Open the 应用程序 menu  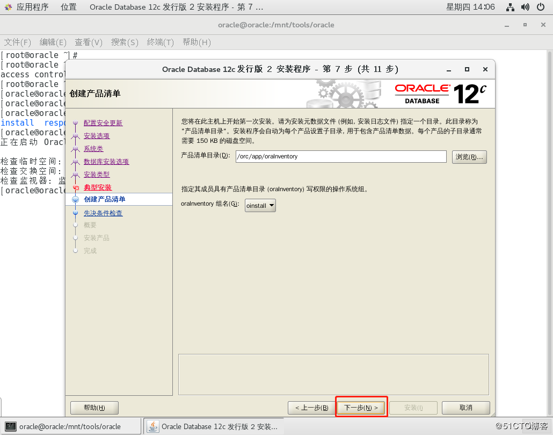click(x=32, y=7)
